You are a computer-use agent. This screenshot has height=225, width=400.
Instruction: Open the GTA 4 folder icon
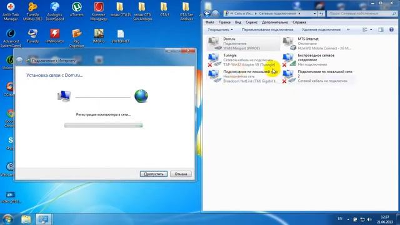164,10
